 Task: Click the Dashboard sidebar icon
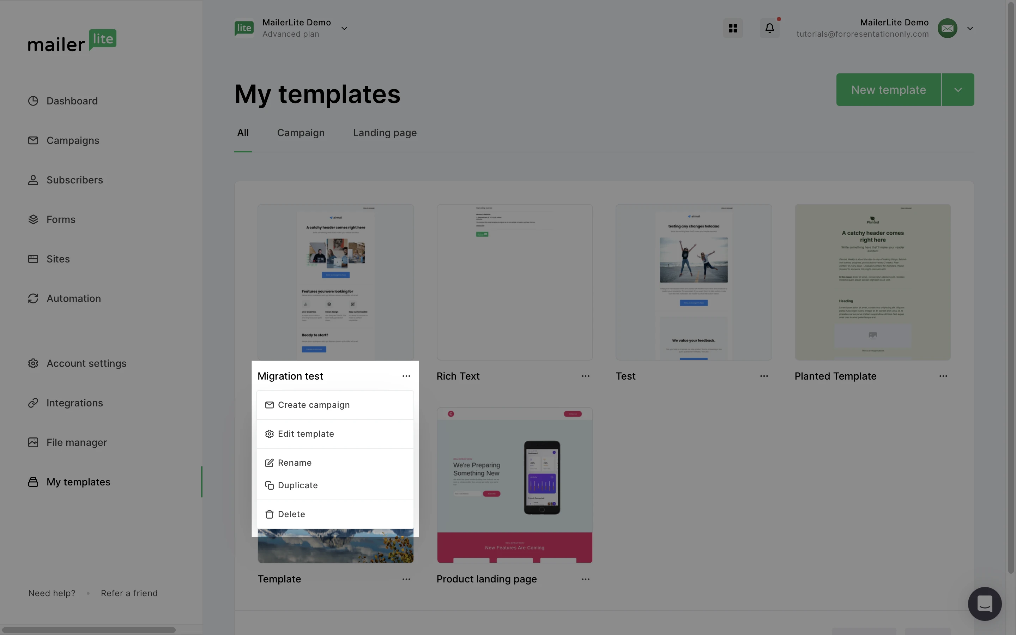click(x=33, y=101)
